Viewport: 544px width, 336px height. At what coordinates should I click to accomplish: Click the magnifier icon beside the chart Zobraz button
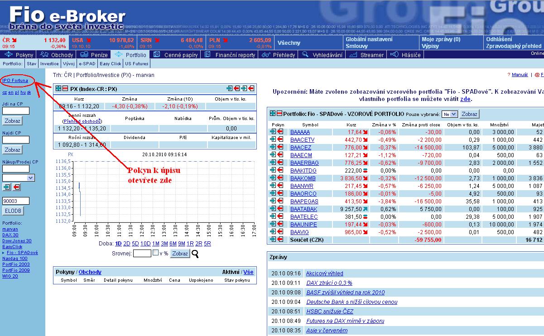pos(195,254)
